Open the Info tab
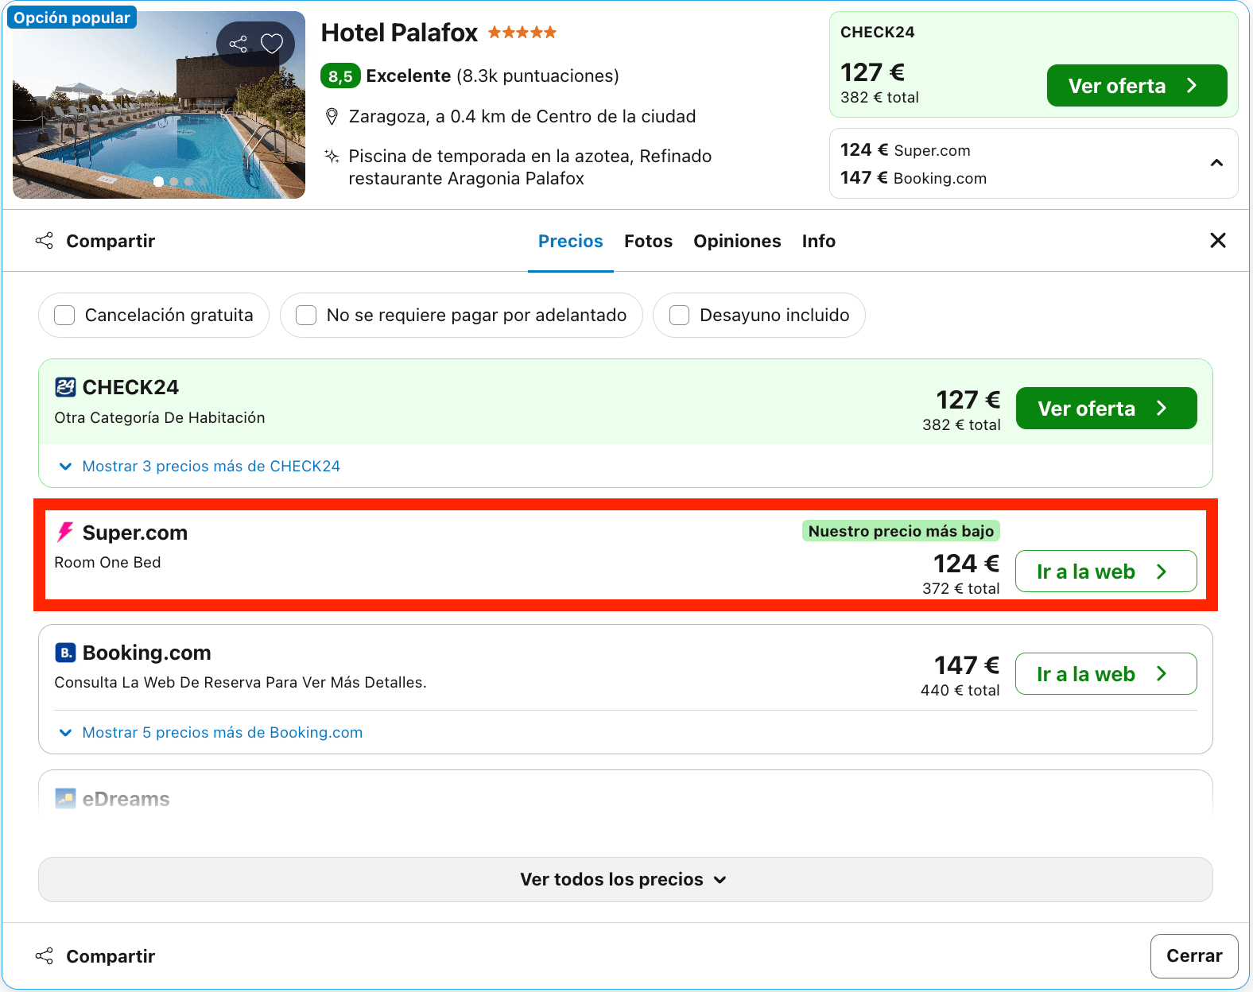 [x=818, y=241]
